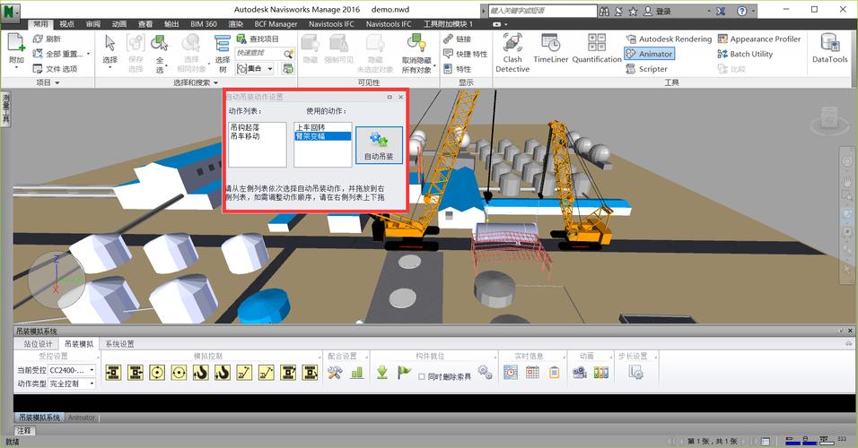858x448 pixels.
Task: Enable the 同时删除索具 checkbox
Action: [423, 377]
